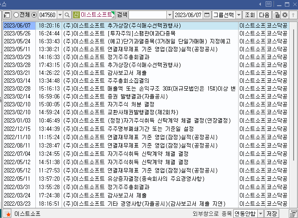
Task: Click 이스트소프 name in status bar
Action: (28, 214)
